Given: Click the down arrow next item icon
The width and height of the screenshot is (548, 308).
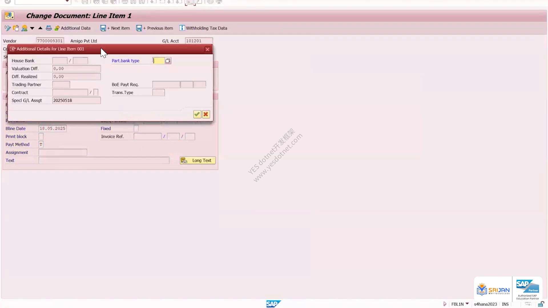Looking at the screenshot, I should [x=32, y=28].
